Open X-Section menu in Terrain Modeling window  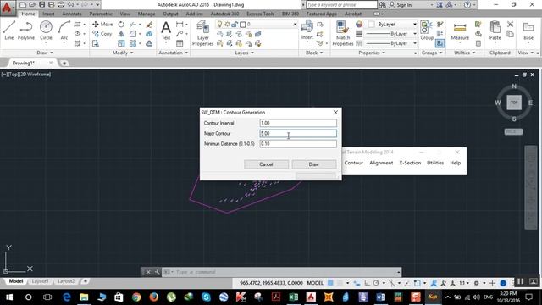[410, 163]
